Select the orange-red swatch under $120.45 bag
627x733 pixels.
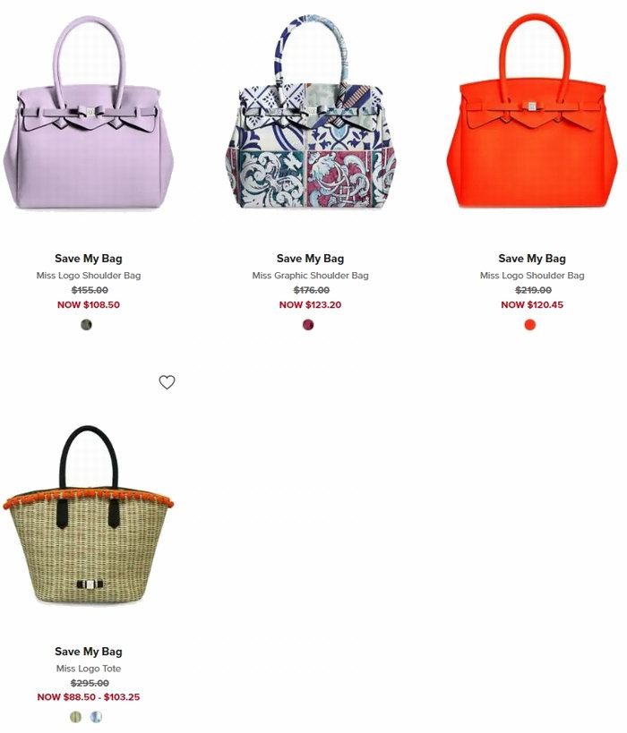(x=530, y=324)
